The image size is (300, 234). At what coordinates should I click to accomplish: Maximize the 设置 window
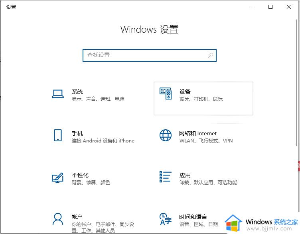pos(270,7)
